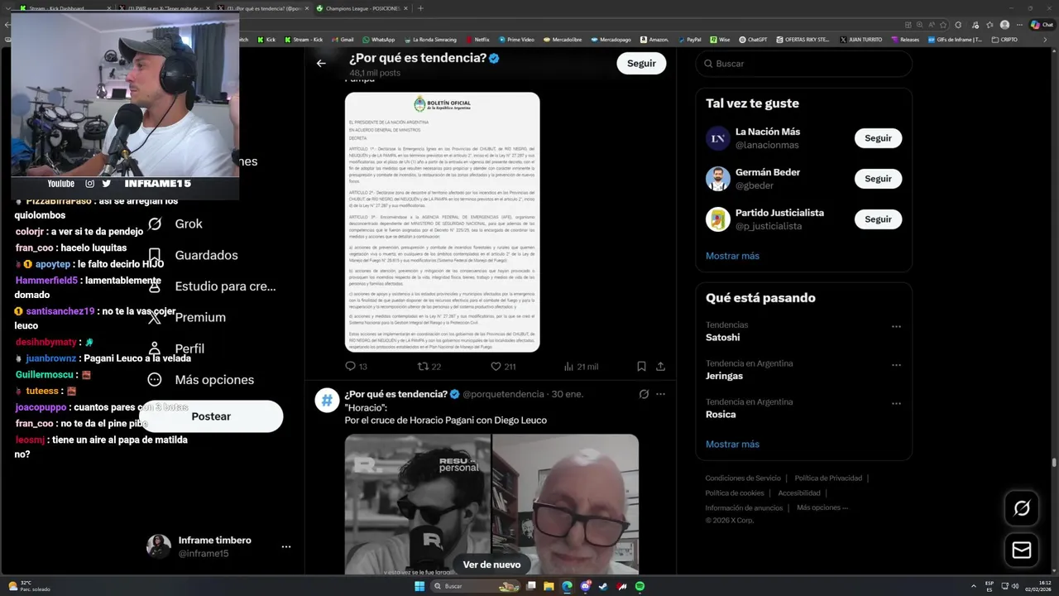Click the Horacio Pagani video thumbnail
The height and width of the screenshot is (596, 1059).
(x=491, y=503)
